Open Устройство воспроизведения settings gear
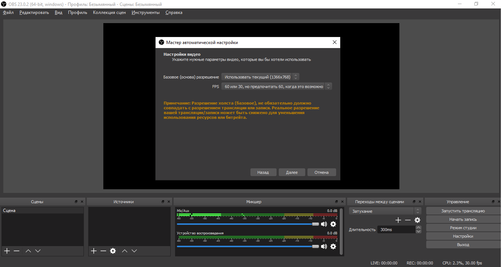This screenshot has width=502, height=267. pos(333,246)
